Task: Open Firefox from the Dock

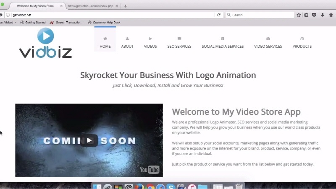Action: pos(139,186)
